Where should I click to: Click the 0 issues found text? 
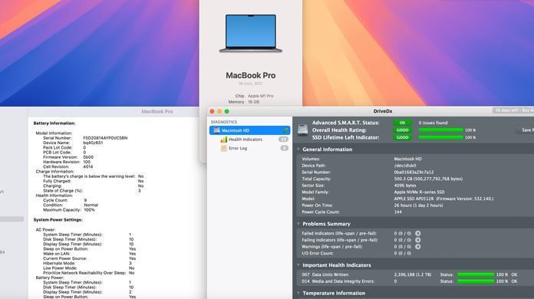click(x=433, y=123)
